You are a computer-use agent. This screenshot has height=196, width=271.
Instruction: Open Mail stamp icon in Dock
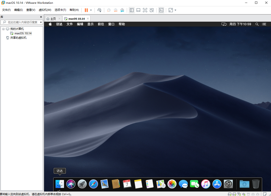coord(105,184)
